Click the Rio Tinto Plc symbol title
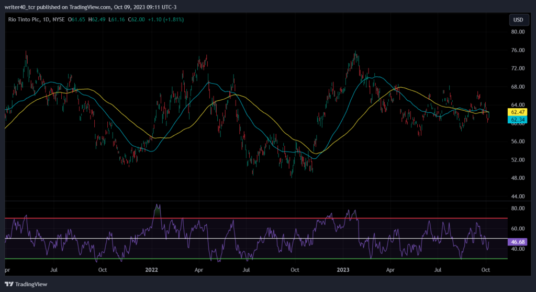This screenshot has height=292, width=536. (24, 20)
